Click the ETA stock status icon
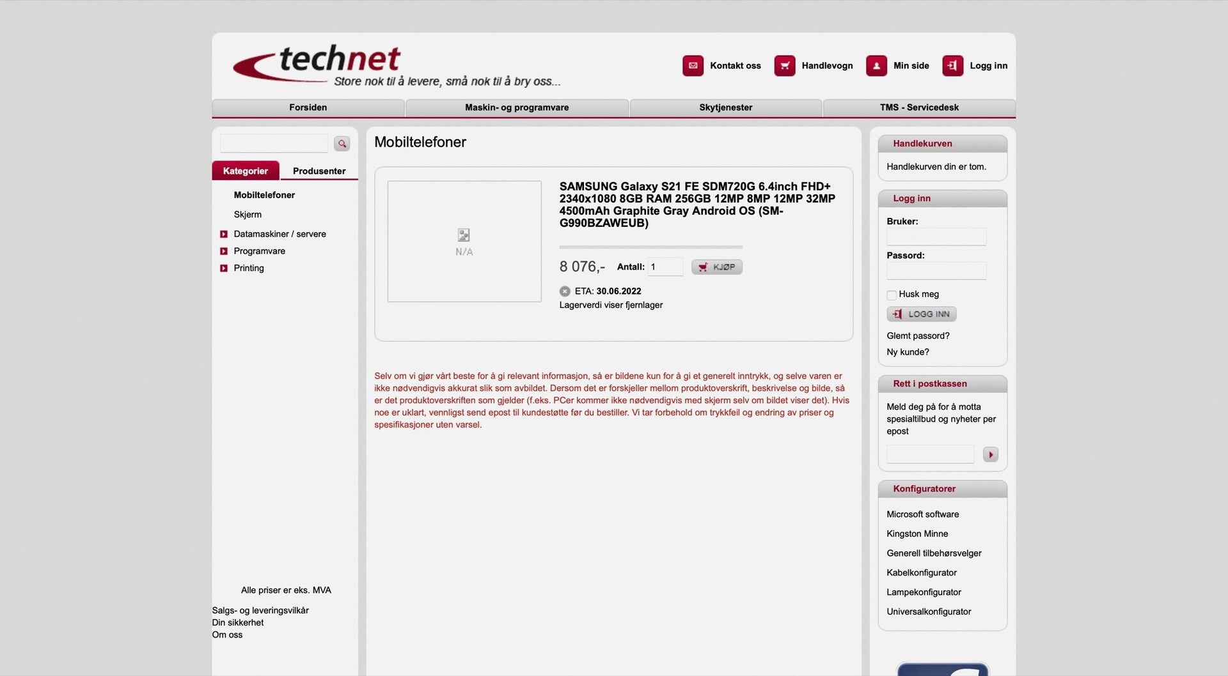This screenshot has height=676, width=1228. (x=565, y=291)
